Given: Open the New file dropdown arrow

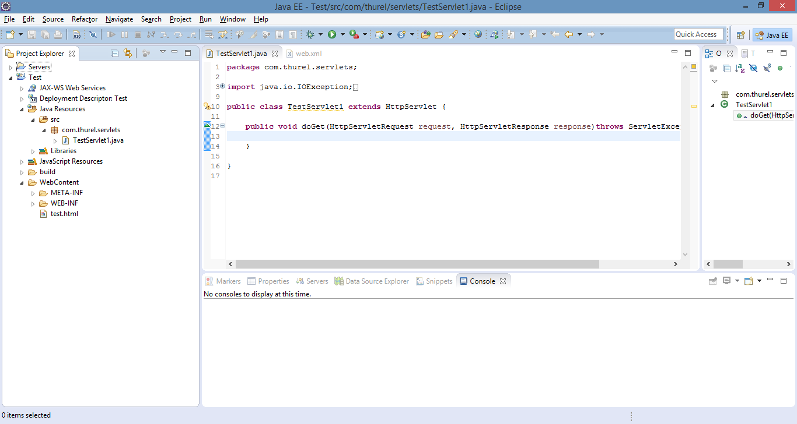Looking at the screenshot, I should (x=20, y=35).
